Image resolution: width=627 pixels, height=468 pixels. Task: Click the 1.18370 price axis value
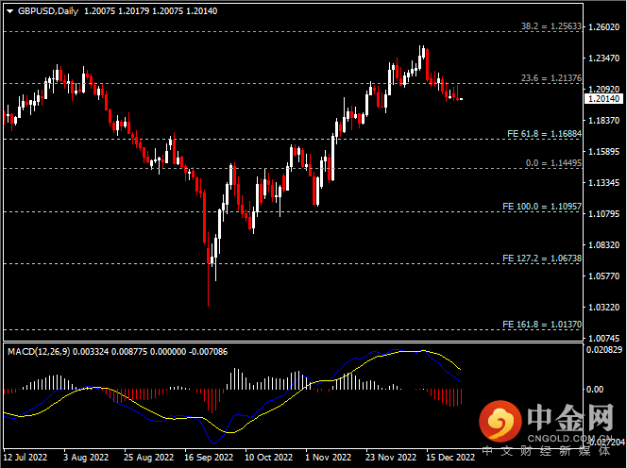coord(603,121)
